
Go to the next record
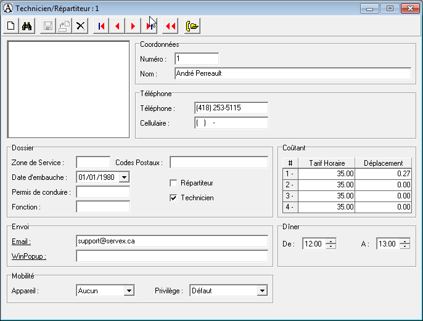click(133, 26)
